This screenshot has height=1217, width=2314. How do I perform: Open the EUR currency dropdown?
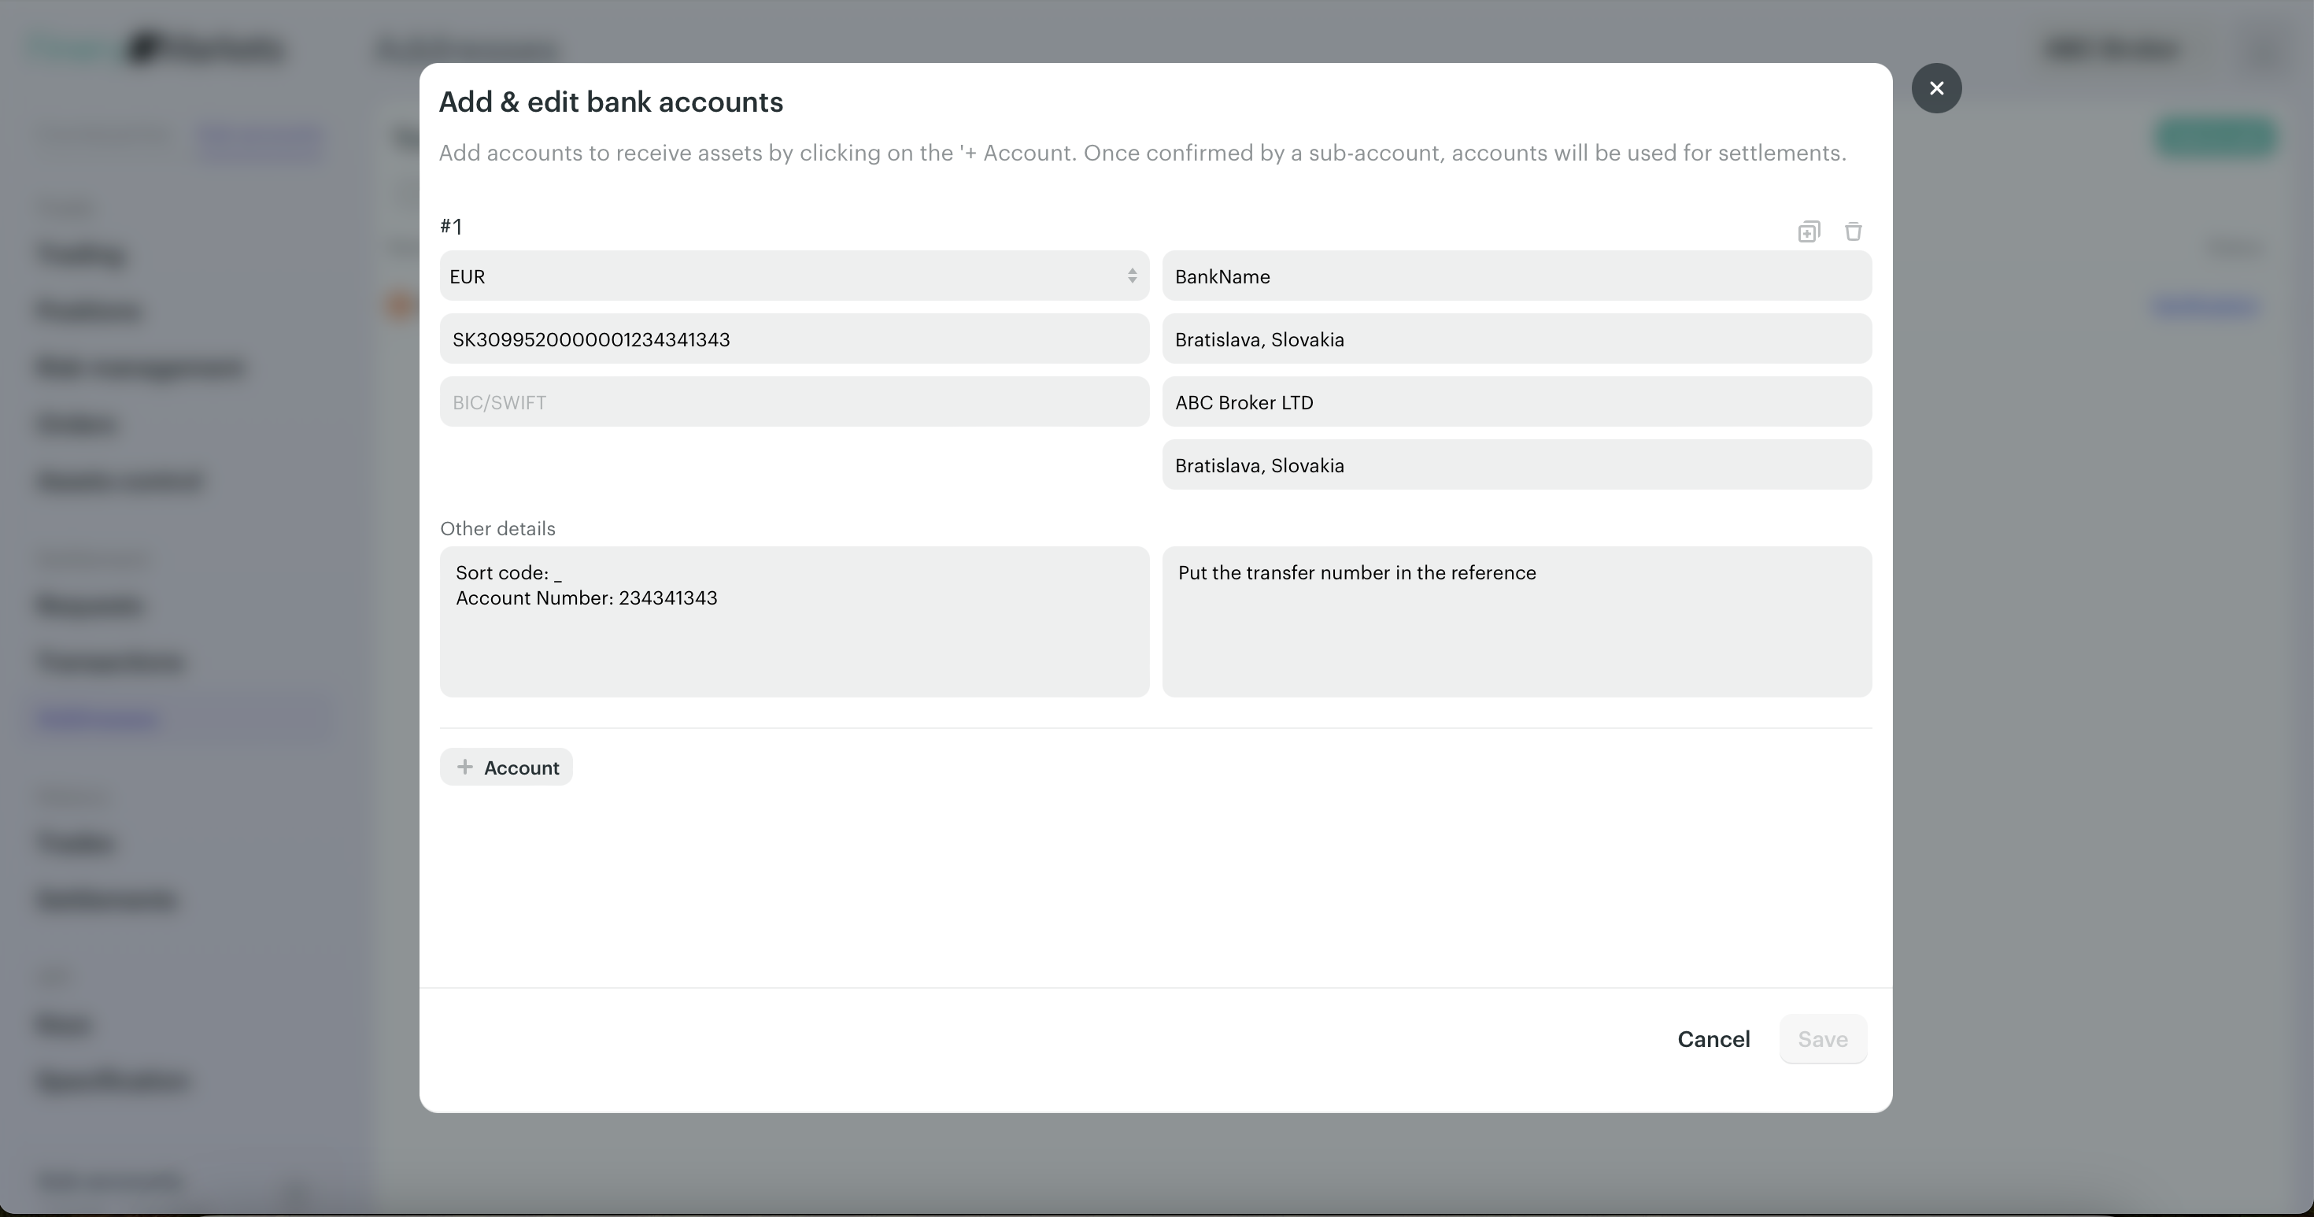pyautogui.click(x=794, y=276)
